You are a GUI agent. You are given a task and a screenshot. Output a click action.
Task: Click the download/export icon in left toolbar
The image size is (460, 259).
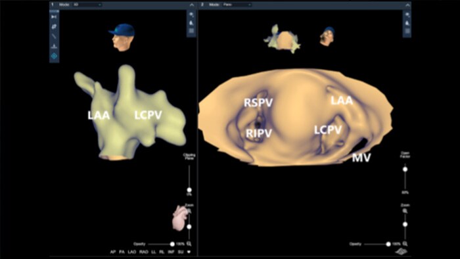(x=54, y=46)
